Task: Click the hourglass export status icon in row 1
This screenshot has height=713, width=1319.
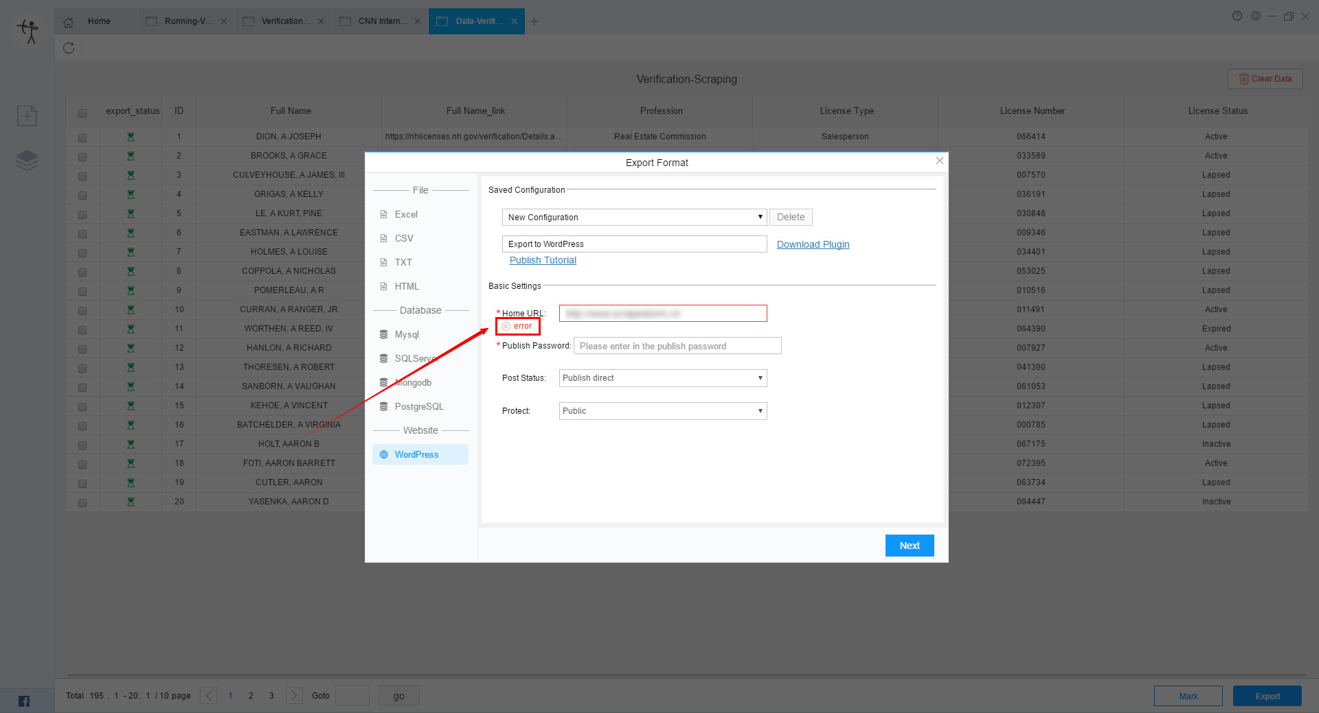Action: tap(131, 137)
